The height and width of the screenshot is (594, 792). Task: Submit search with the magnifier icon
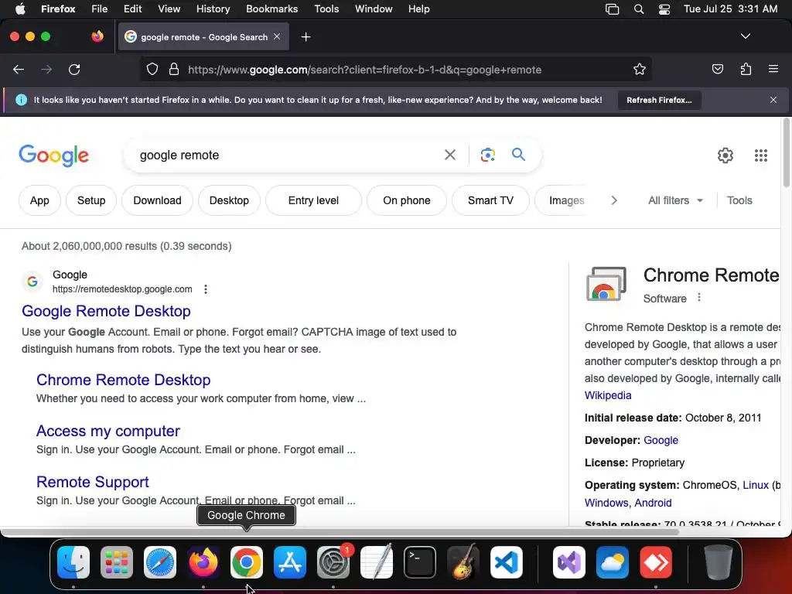pos(518,155)
